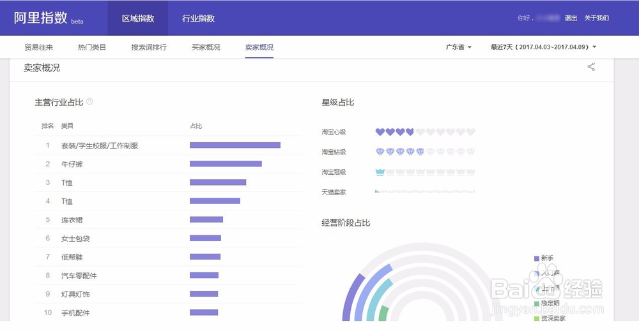
Task: Click the 资深卖家 legend label
Action: [553, 318]
